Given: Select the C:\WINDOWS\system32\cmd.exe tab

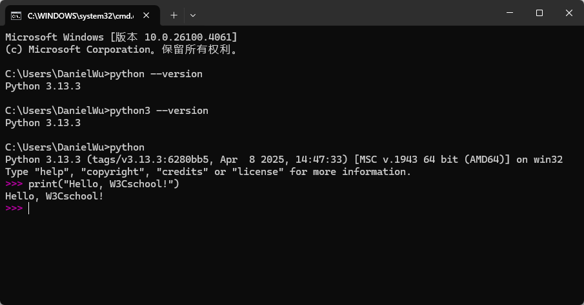Looking at the screenshot, I should pyautogui.click(x=83, y=15).
